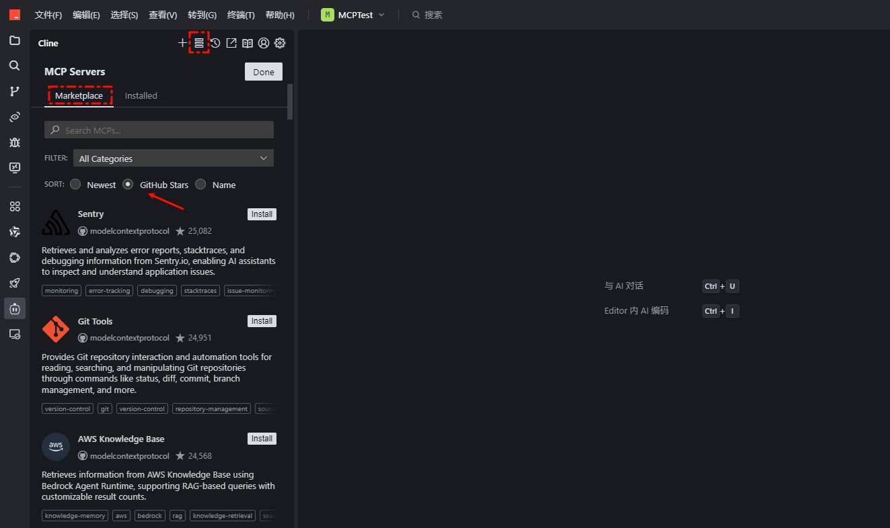
Task: Start a new Cline task with plus icon
Action: [182, 43]
